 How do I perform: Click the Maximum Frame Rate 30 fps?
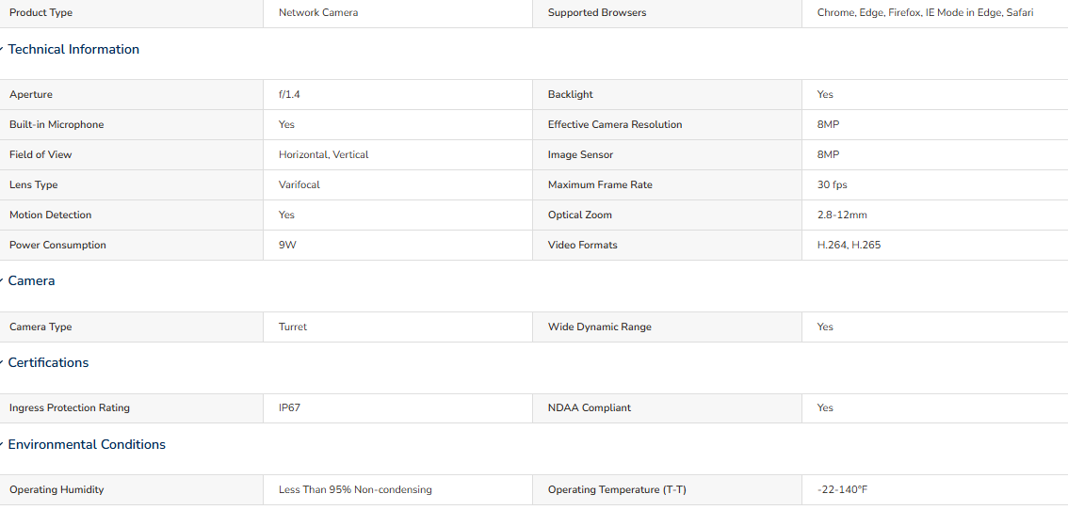(x=833, y=185)
